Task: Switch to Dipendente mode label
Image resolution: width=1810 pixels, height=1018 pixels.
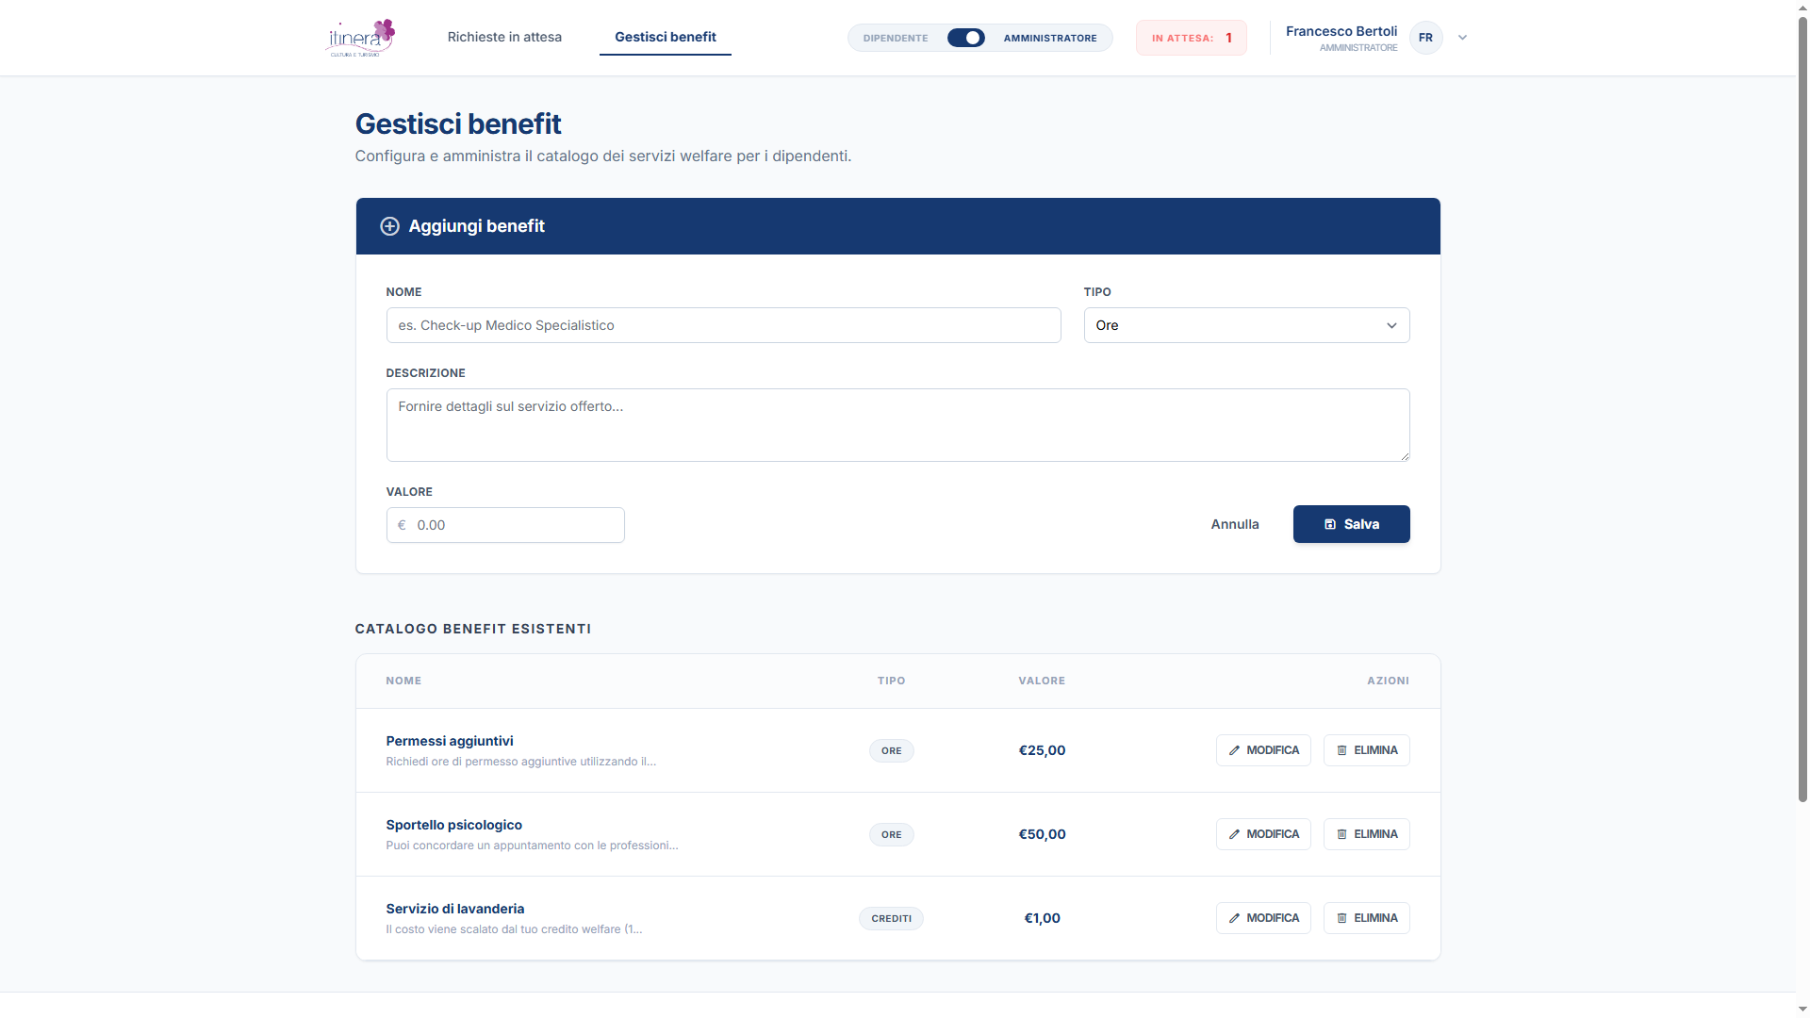Action: 895,39
